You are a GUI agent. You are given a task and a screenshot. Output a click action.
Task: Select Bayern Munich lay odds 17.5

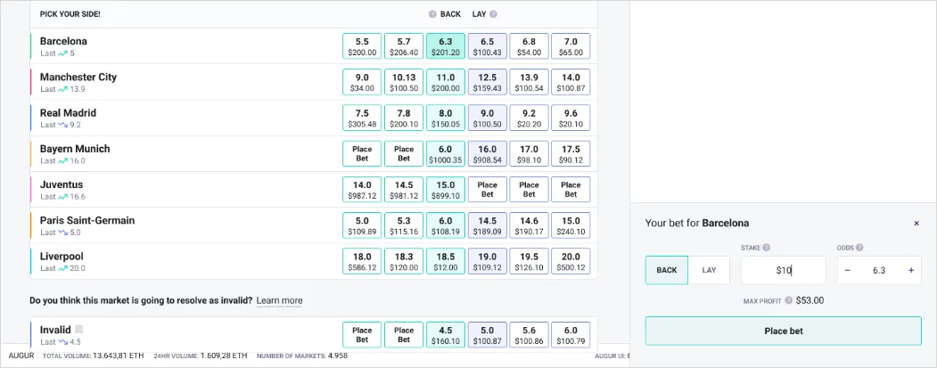571,153
